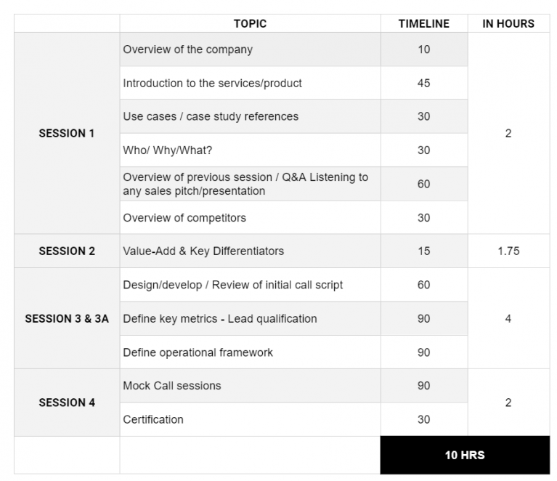Click the TIMELINE column header
Viewport: 557px width, 481px height.
[x=424, y=23]
